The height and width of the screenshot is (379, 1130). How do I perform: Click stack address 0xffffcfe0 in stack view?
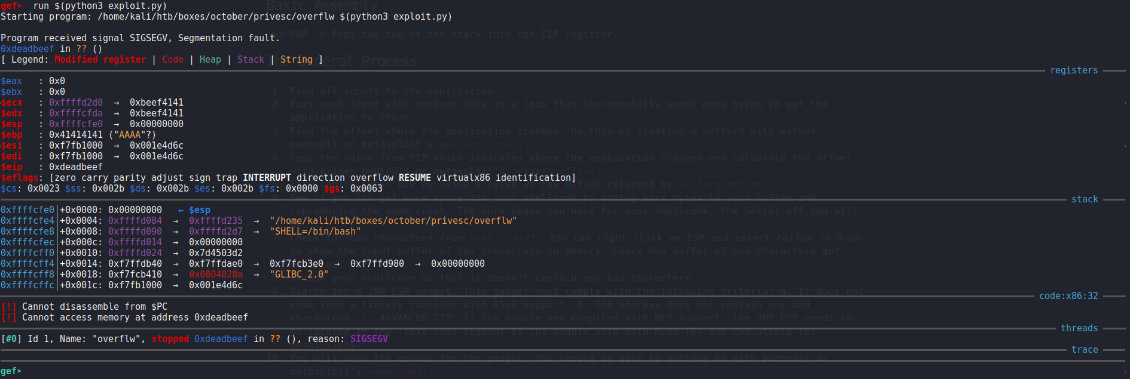click(27, 210)
